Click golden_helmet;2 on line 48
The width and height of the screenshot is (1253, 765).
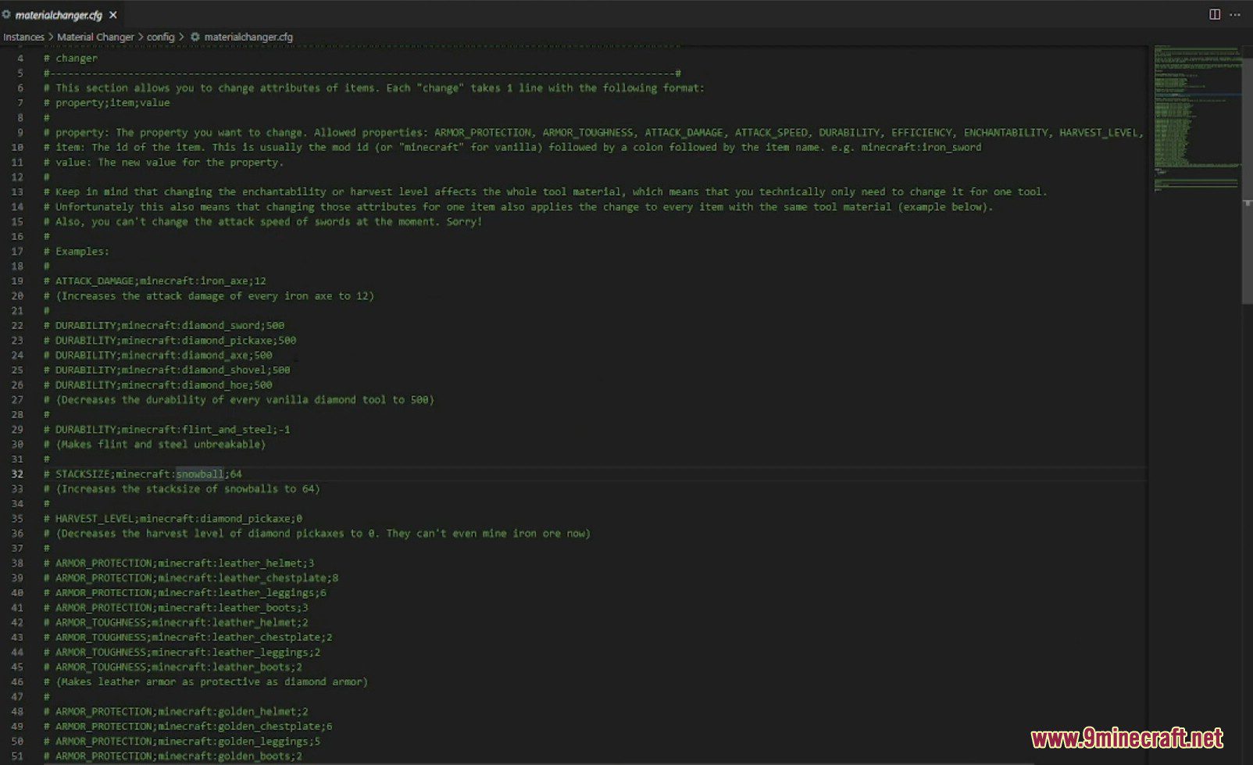tap(263, 712)
